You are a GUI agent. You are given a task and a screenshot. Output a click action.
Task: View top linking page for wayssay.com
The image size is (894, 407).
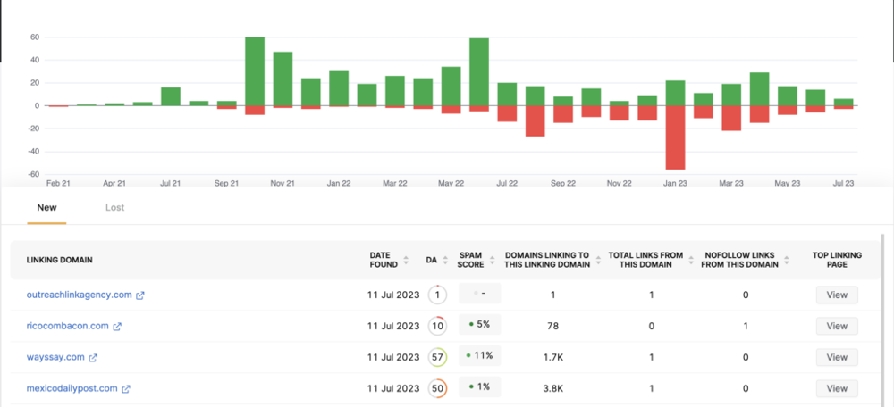(837, 358)
